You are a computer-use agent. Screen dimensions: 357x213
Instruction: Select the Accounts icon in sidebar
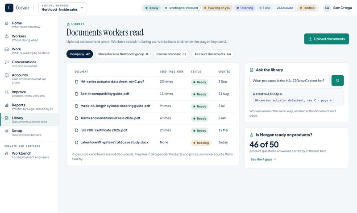click(7, 75)
